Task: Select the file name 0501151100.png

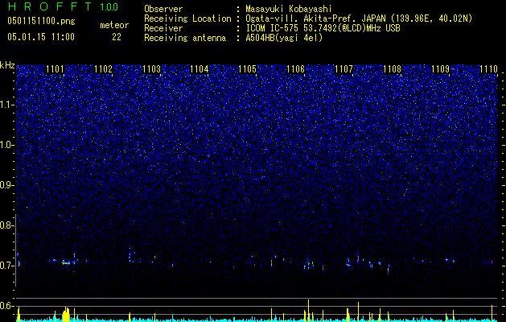Action: tap(41, 22)
